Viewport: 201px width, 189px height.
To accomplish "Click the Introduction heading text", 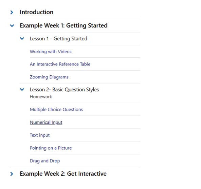I will pos(37,12).
